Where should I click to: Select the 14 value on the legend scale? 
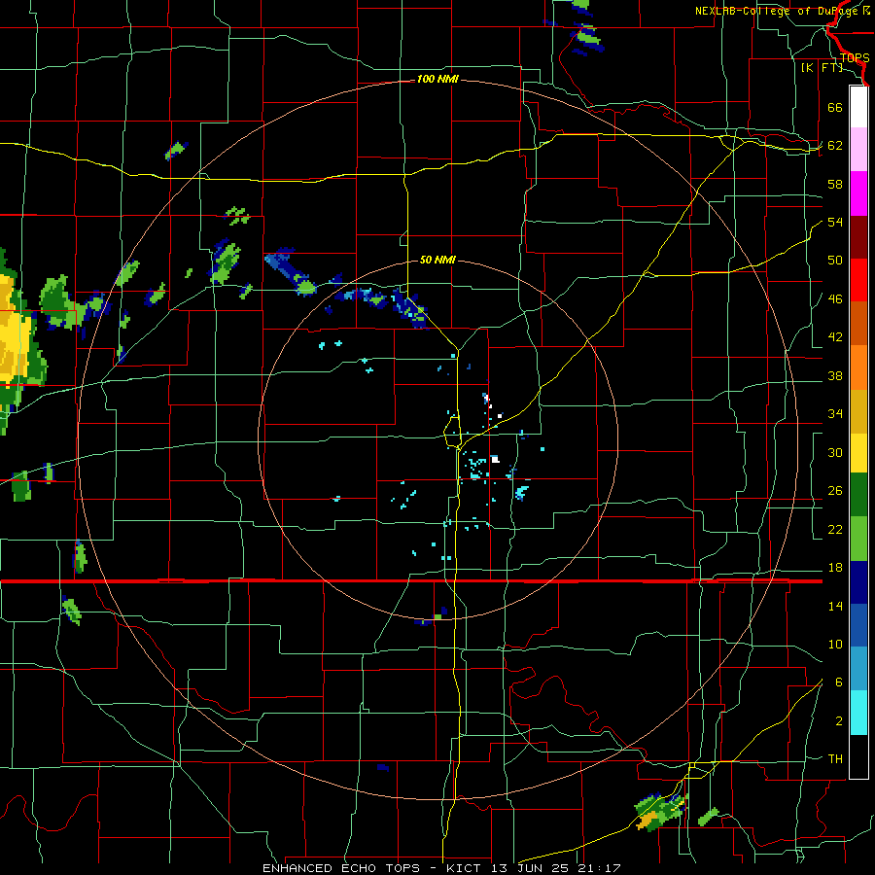click(835, 606)
